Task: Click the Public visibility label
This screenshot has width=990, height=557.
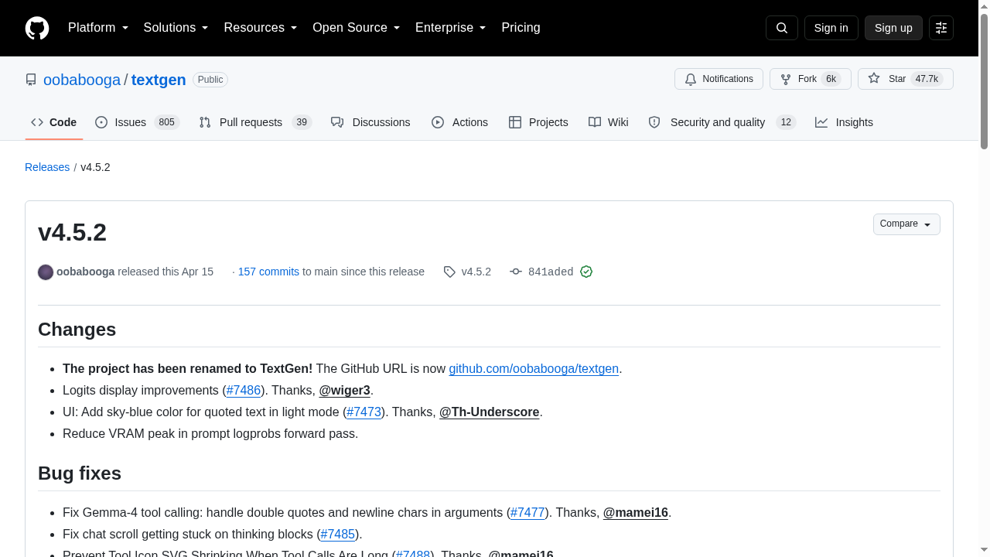Action: click(210, 80)
